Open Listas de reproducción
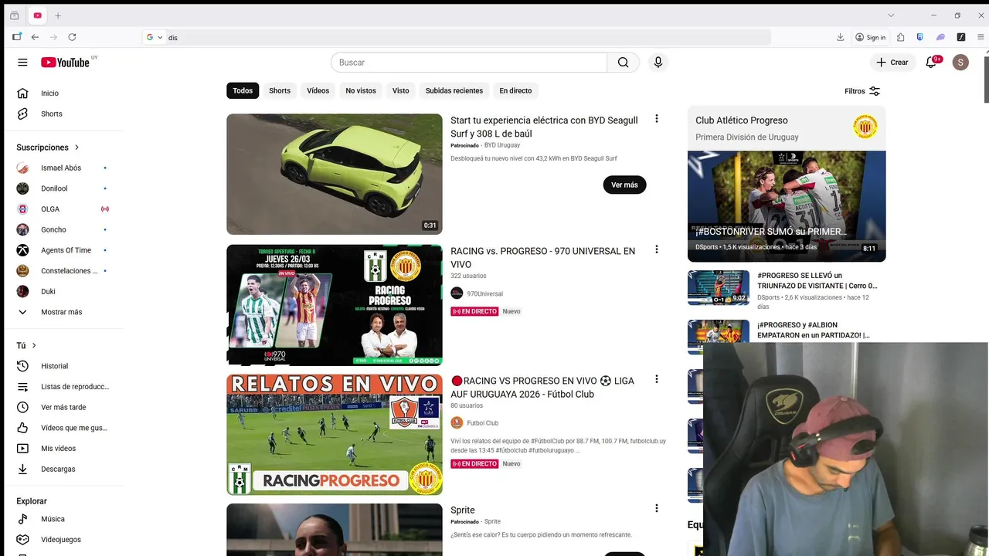 (x=63, y=387)
